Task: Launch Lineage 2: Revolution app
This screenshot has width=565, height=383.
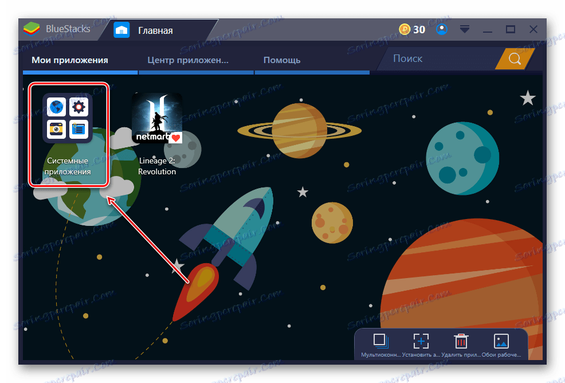Action: point(157,118)
